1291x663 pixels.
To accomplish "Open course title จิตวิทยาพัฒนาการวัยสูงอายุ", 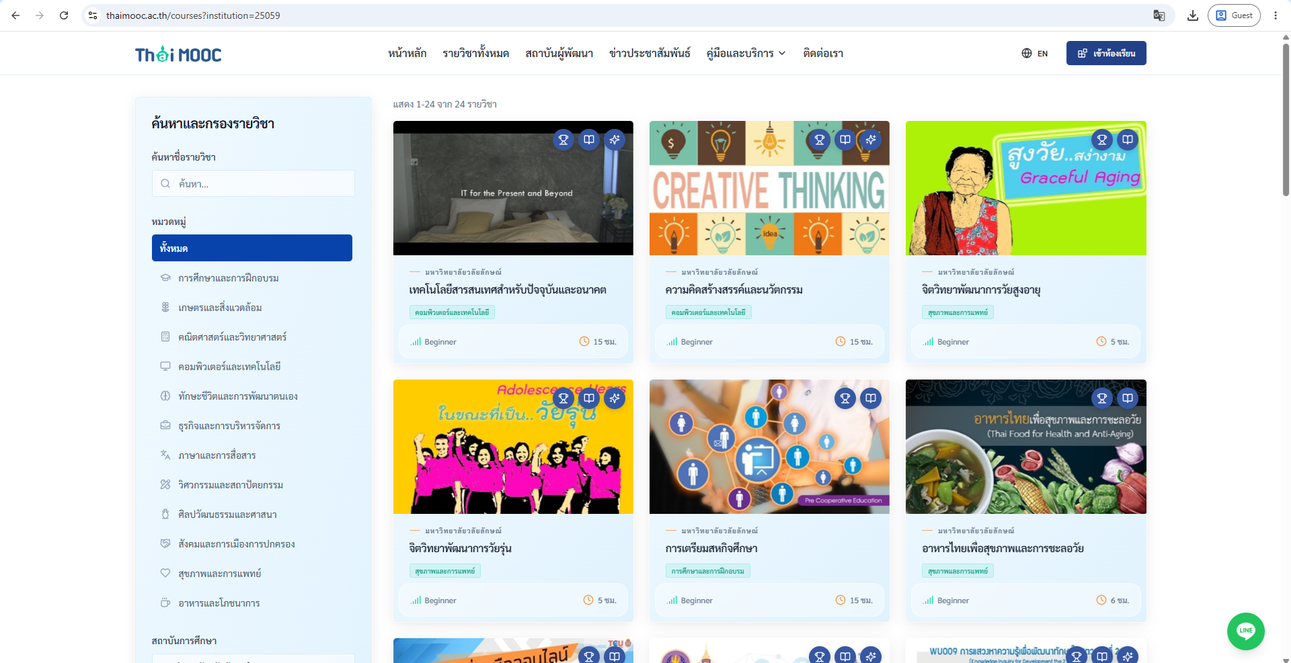I will [x=982, y=290].
